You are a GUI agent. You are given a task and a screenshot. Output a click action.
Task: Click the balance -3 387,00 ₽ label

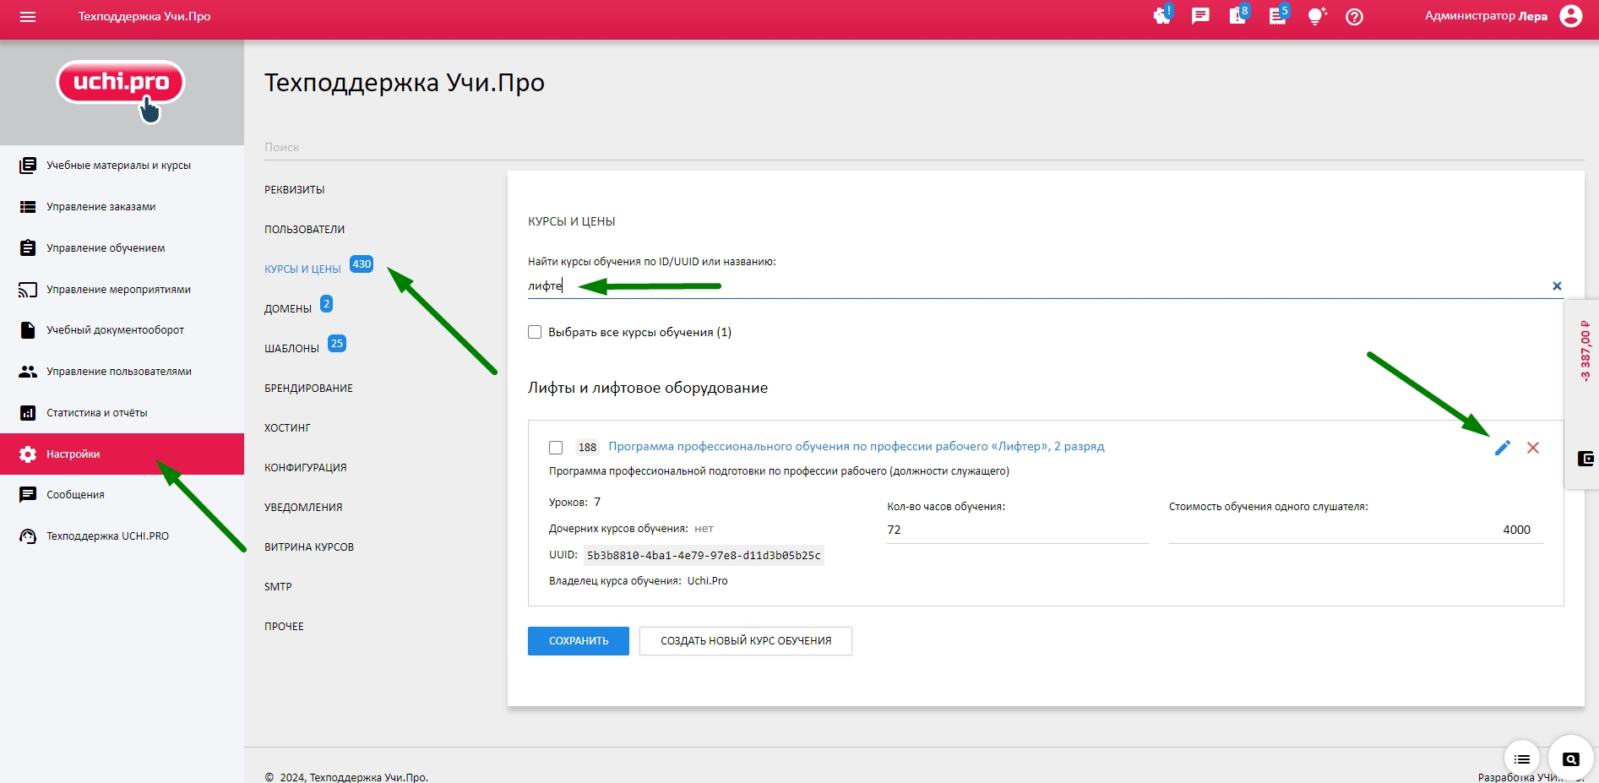point(1585,351)
